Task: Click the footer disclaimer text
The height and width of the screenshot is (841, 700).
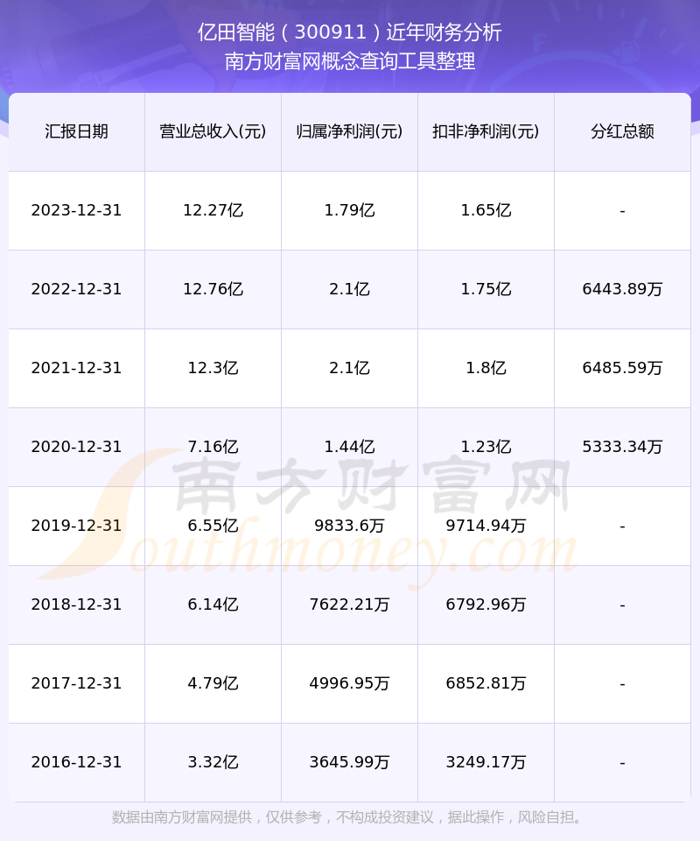Action: coord(347,817)
